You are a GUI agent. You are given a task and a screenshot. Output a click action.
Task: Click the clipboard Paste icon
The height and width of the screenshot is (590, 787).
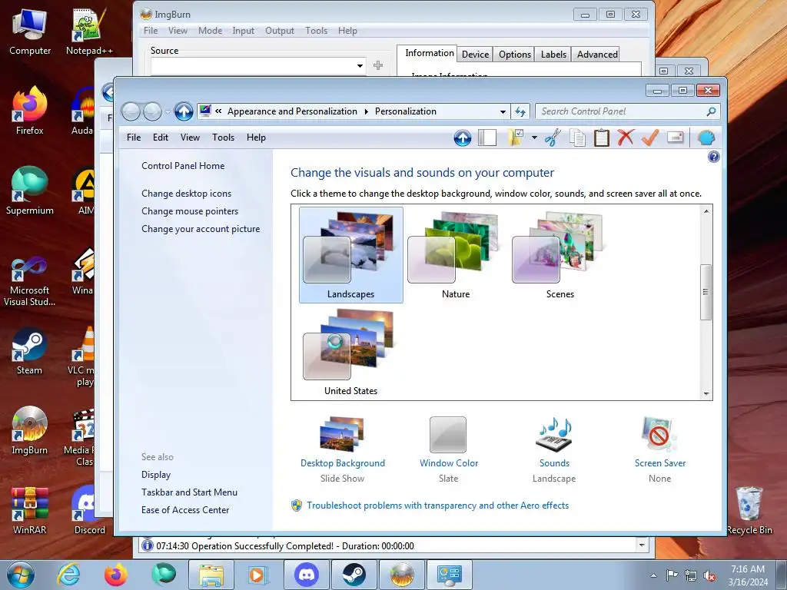coord(601,138)
